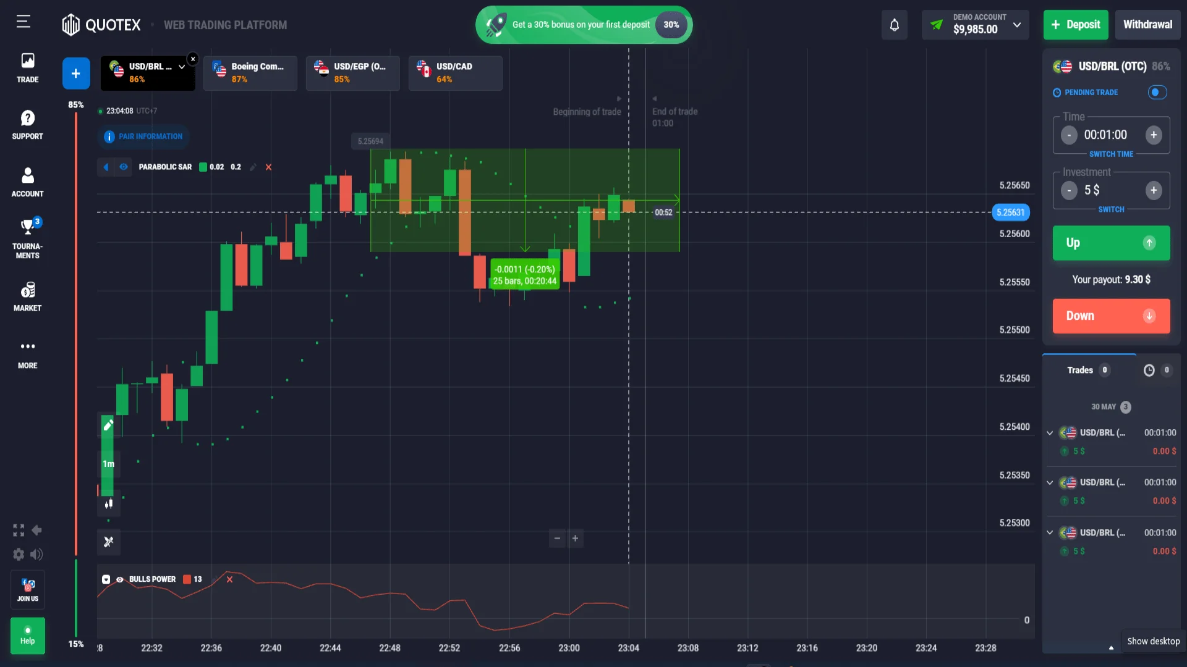Decrease investment amount with minus
The image size is (1187, 667).
point(1069,190)
